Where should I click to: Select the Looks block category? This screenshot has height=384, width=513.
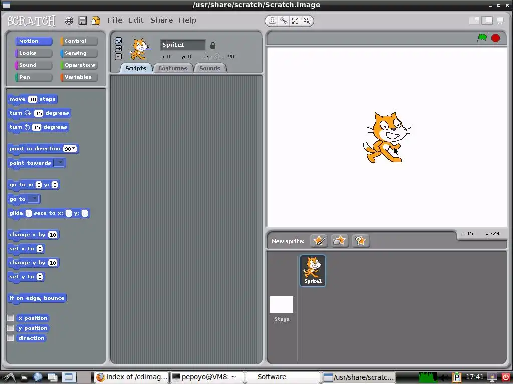coord(34,53)
